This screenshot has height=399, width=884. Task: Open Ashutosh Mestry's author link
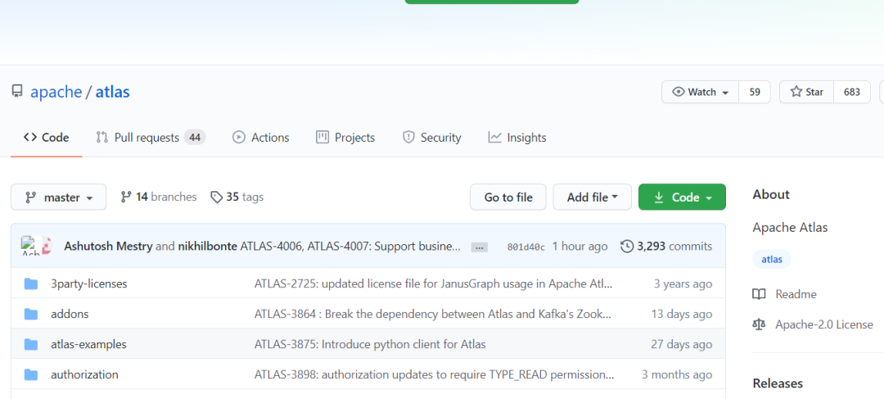(108, 246)
